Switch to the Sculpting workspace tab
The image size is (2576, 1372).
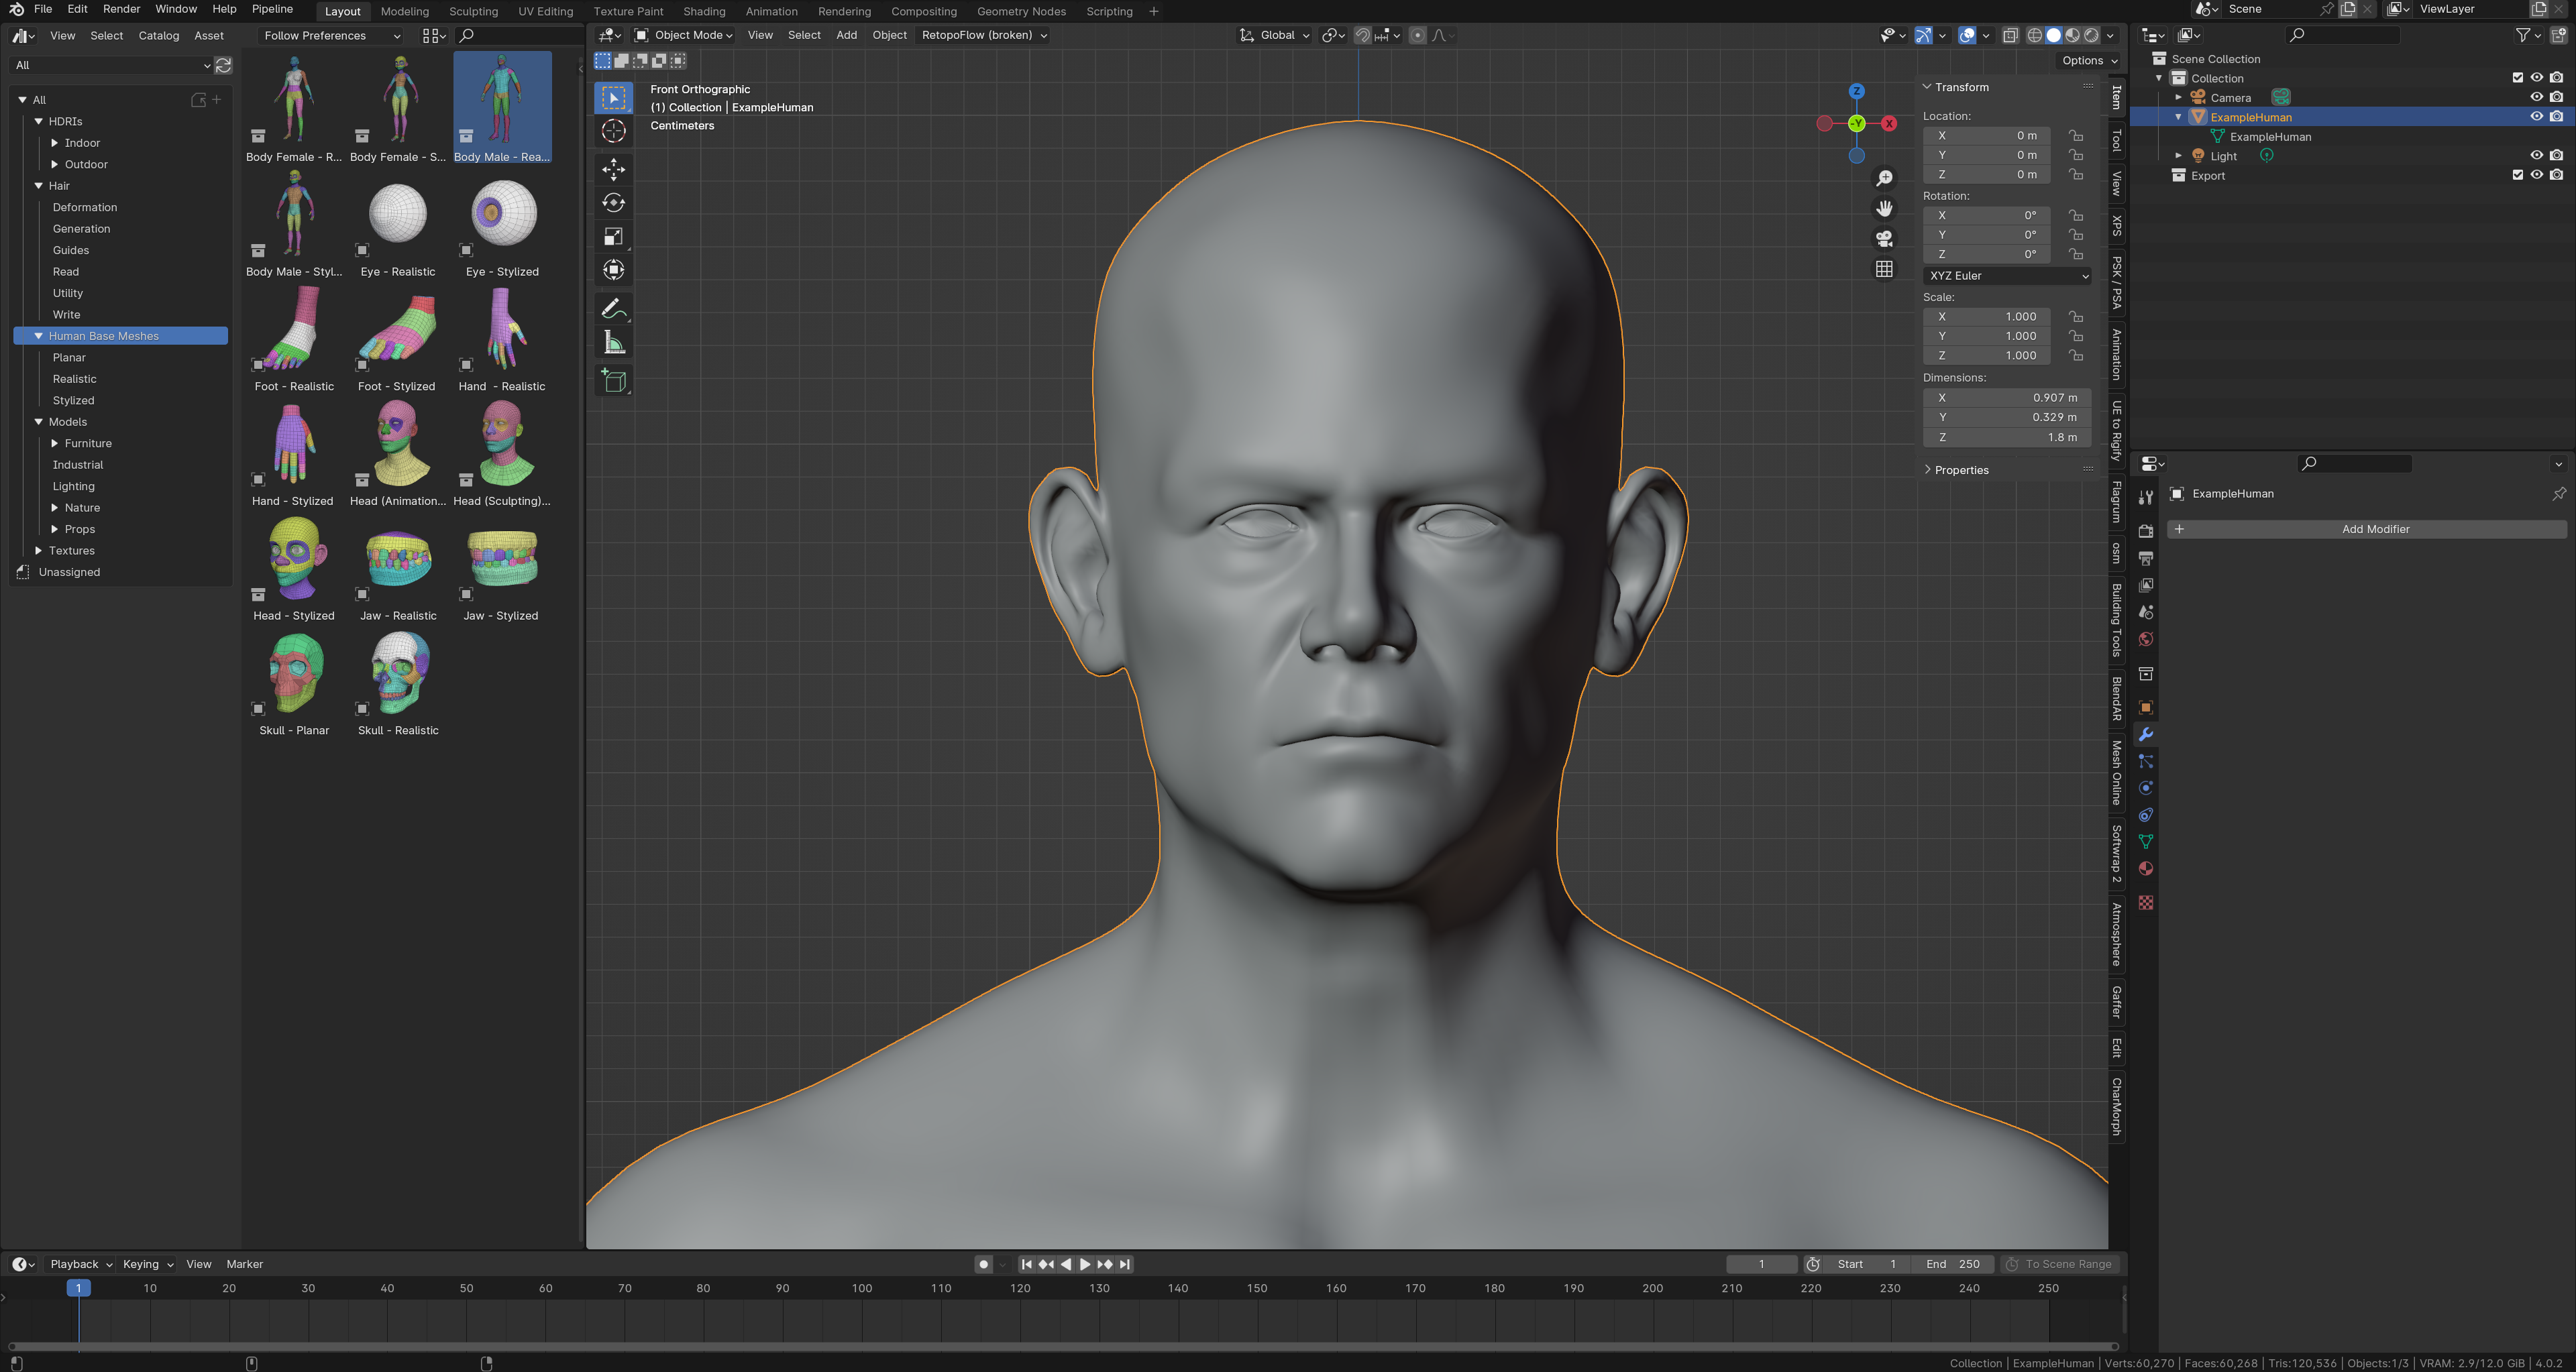(x=473, y=12)
